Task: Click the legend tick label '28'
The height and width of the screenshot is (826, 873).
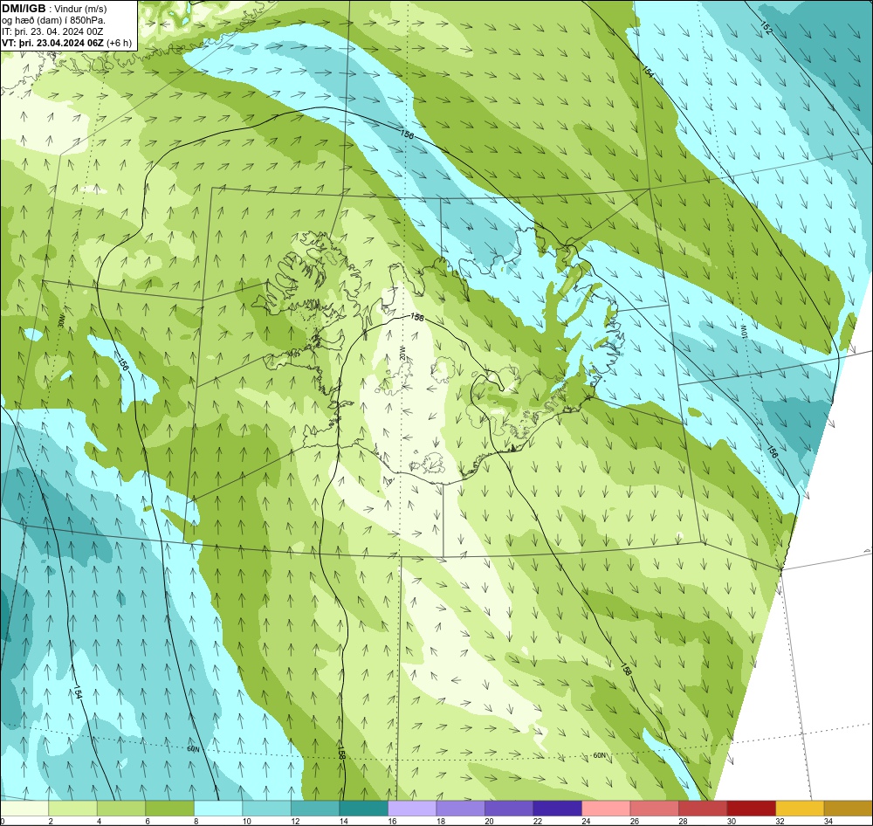Action: 683,821
